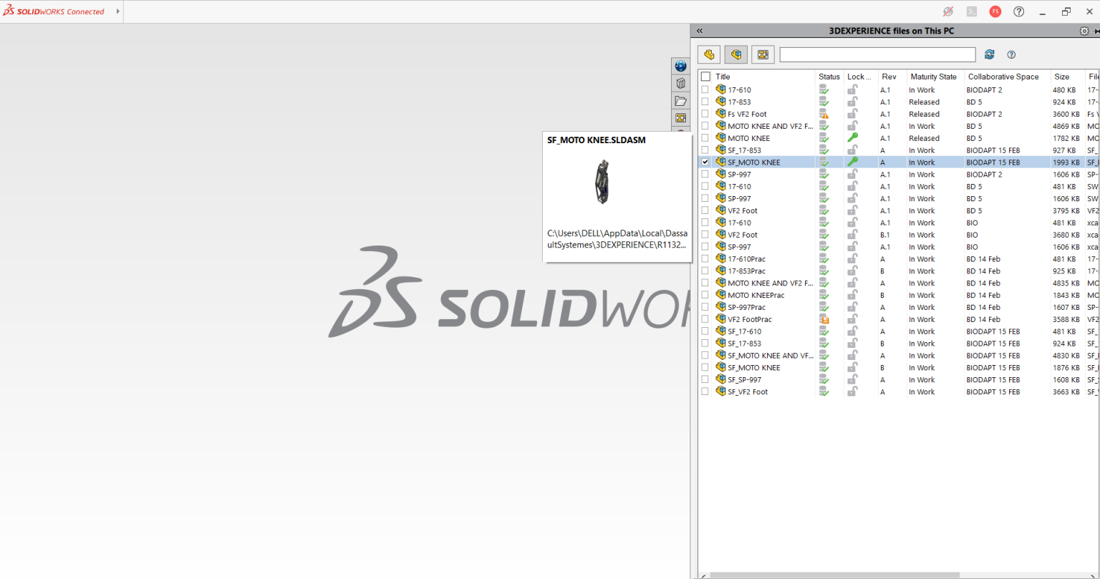1100x579 pixels.
Task: Tick the select-all checkbox in the Title header
Action: (x=705, y=77)
